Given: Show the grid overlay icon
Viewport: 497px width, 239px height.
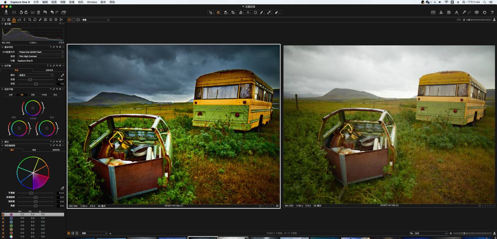Looking at the screenshot, I should click(x=449, y=12).
